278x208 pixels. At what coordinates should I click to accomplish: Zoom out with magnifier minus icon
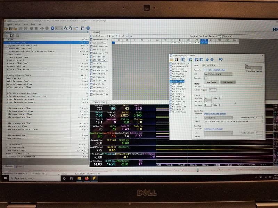click(71, 28)
